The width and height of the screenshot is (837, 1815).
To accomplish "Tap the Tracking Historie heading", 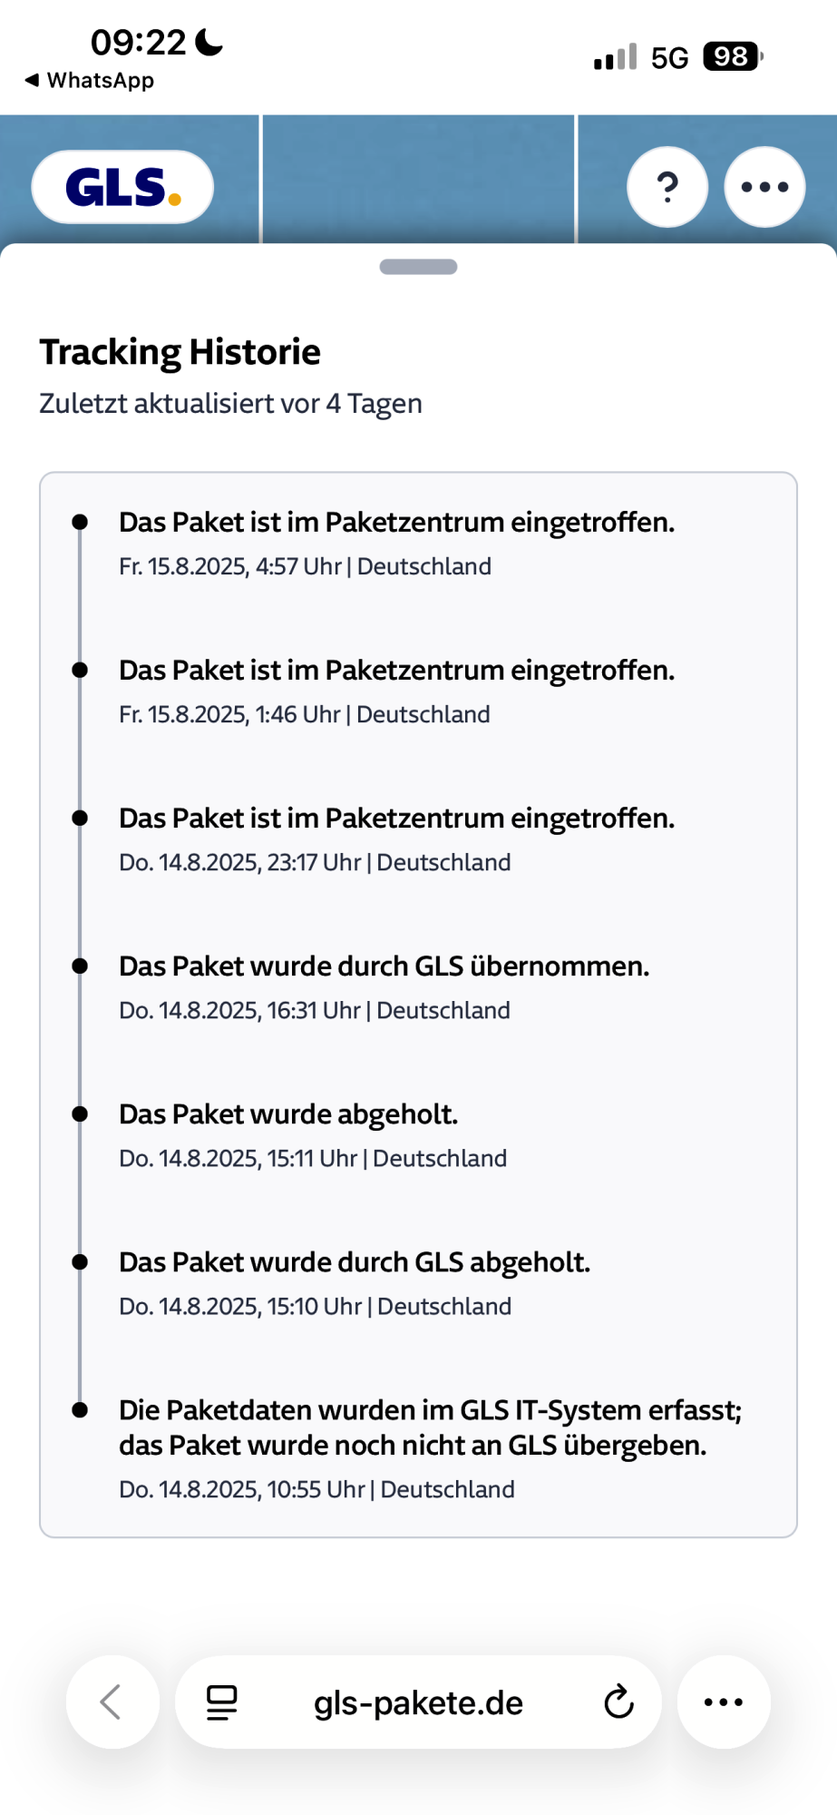I will point(180,352).
